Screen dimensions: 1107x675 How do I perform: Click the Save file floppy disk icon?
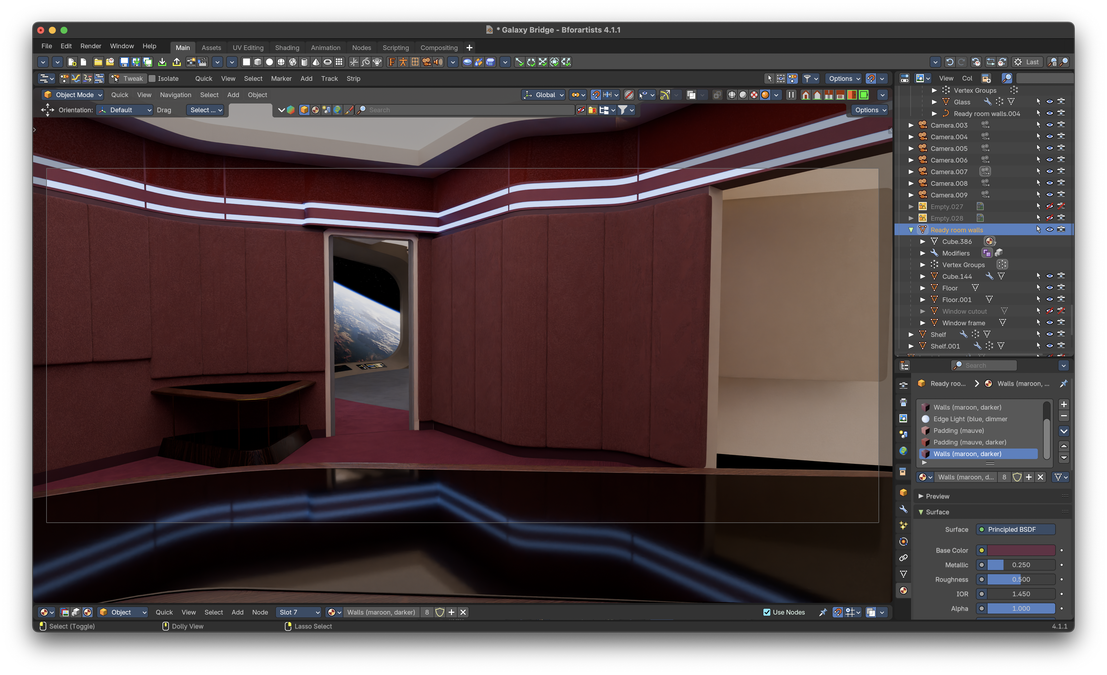tap(124, 62)
